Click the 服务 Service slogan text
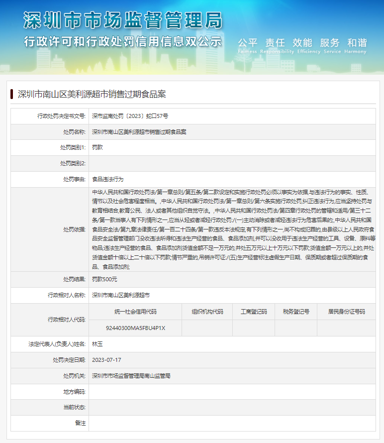384x443 pixels. point(332,45)
